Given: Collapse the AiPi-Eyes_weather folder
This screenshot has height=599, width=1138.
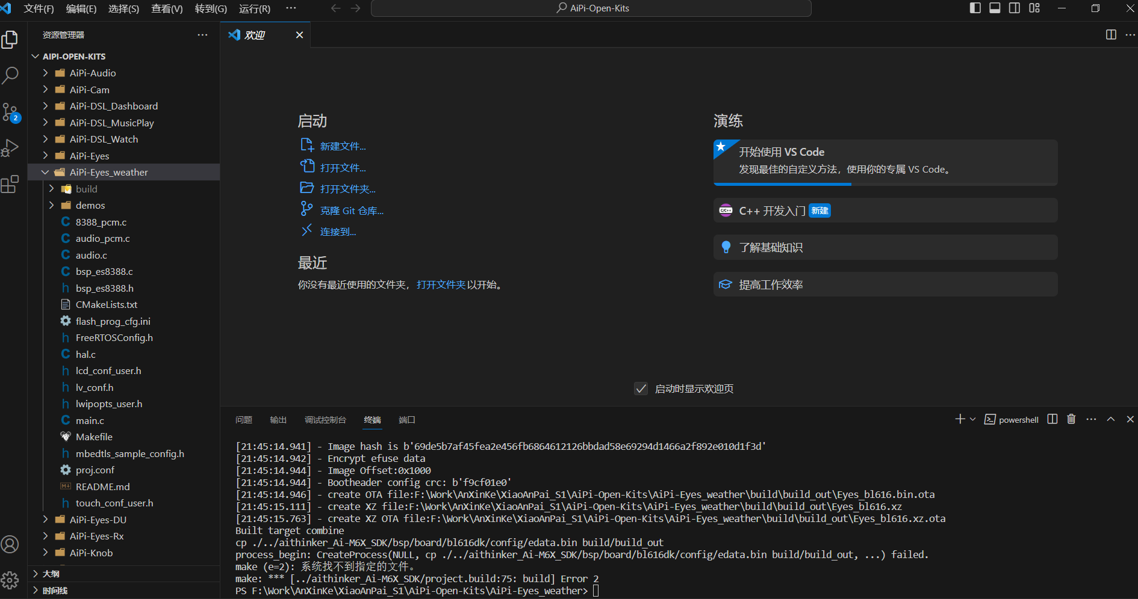Looking at the screenshot, I should pos(123,172).
